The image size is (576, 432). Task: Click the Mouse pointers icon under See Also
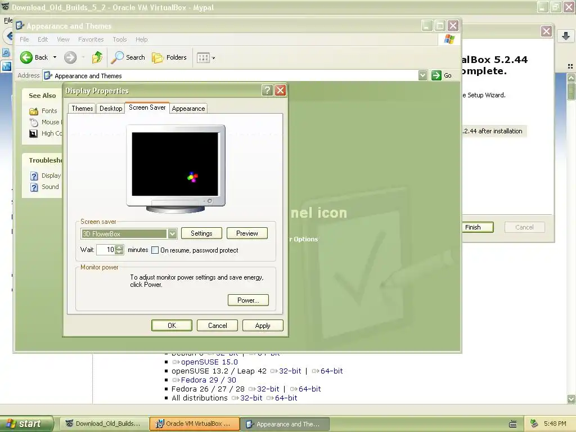34,122
